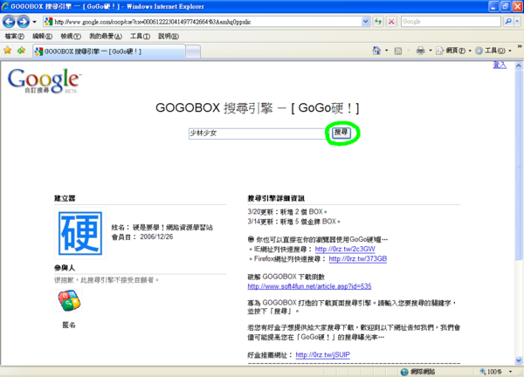This screenshot has width=524, height=377.
Task: Open the soft4fun.net article link
Action: coord(309,286)
